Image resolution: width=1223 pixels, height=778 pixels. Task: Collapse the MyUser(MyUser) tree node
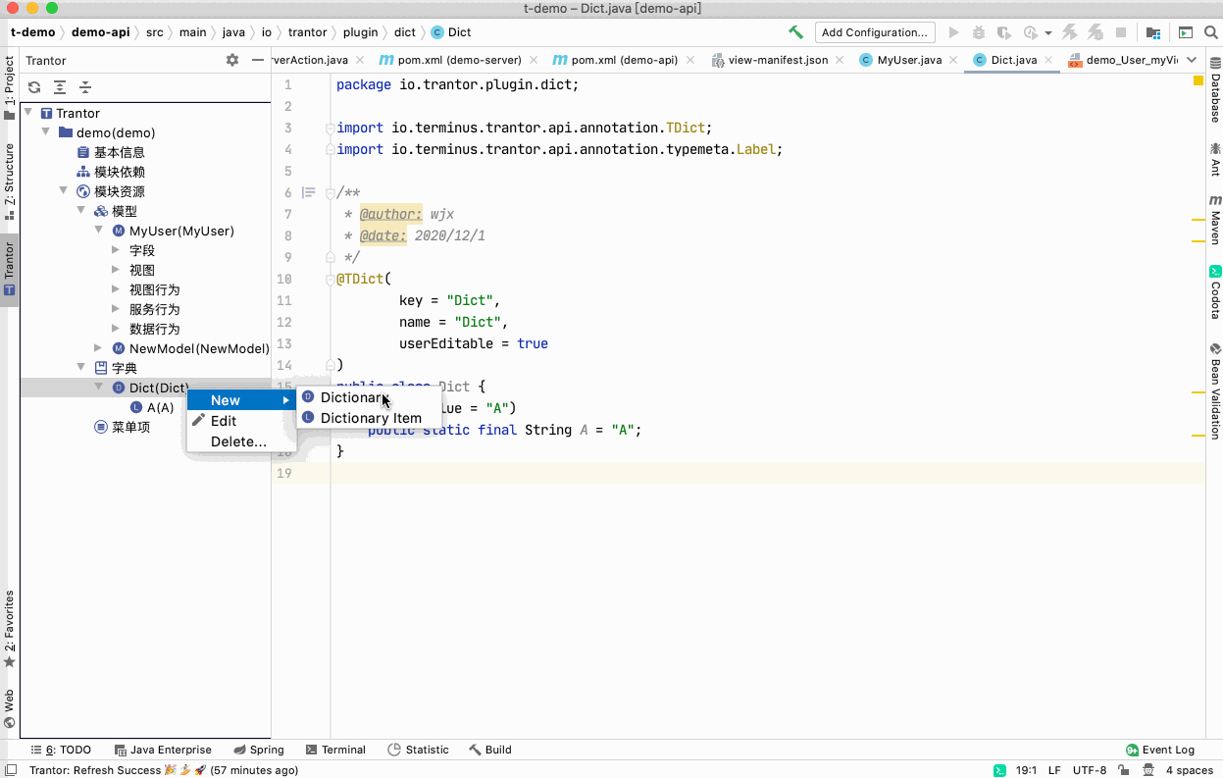coord(98,231)
